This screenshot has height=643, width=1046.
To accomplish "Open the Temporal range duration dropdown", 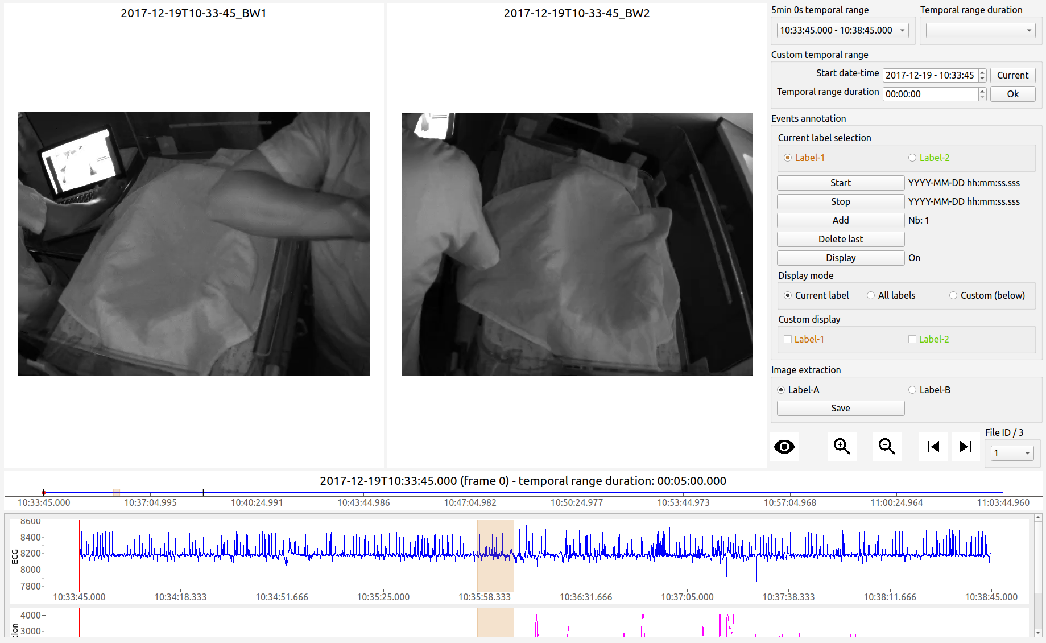I will [x=981, y=30].
